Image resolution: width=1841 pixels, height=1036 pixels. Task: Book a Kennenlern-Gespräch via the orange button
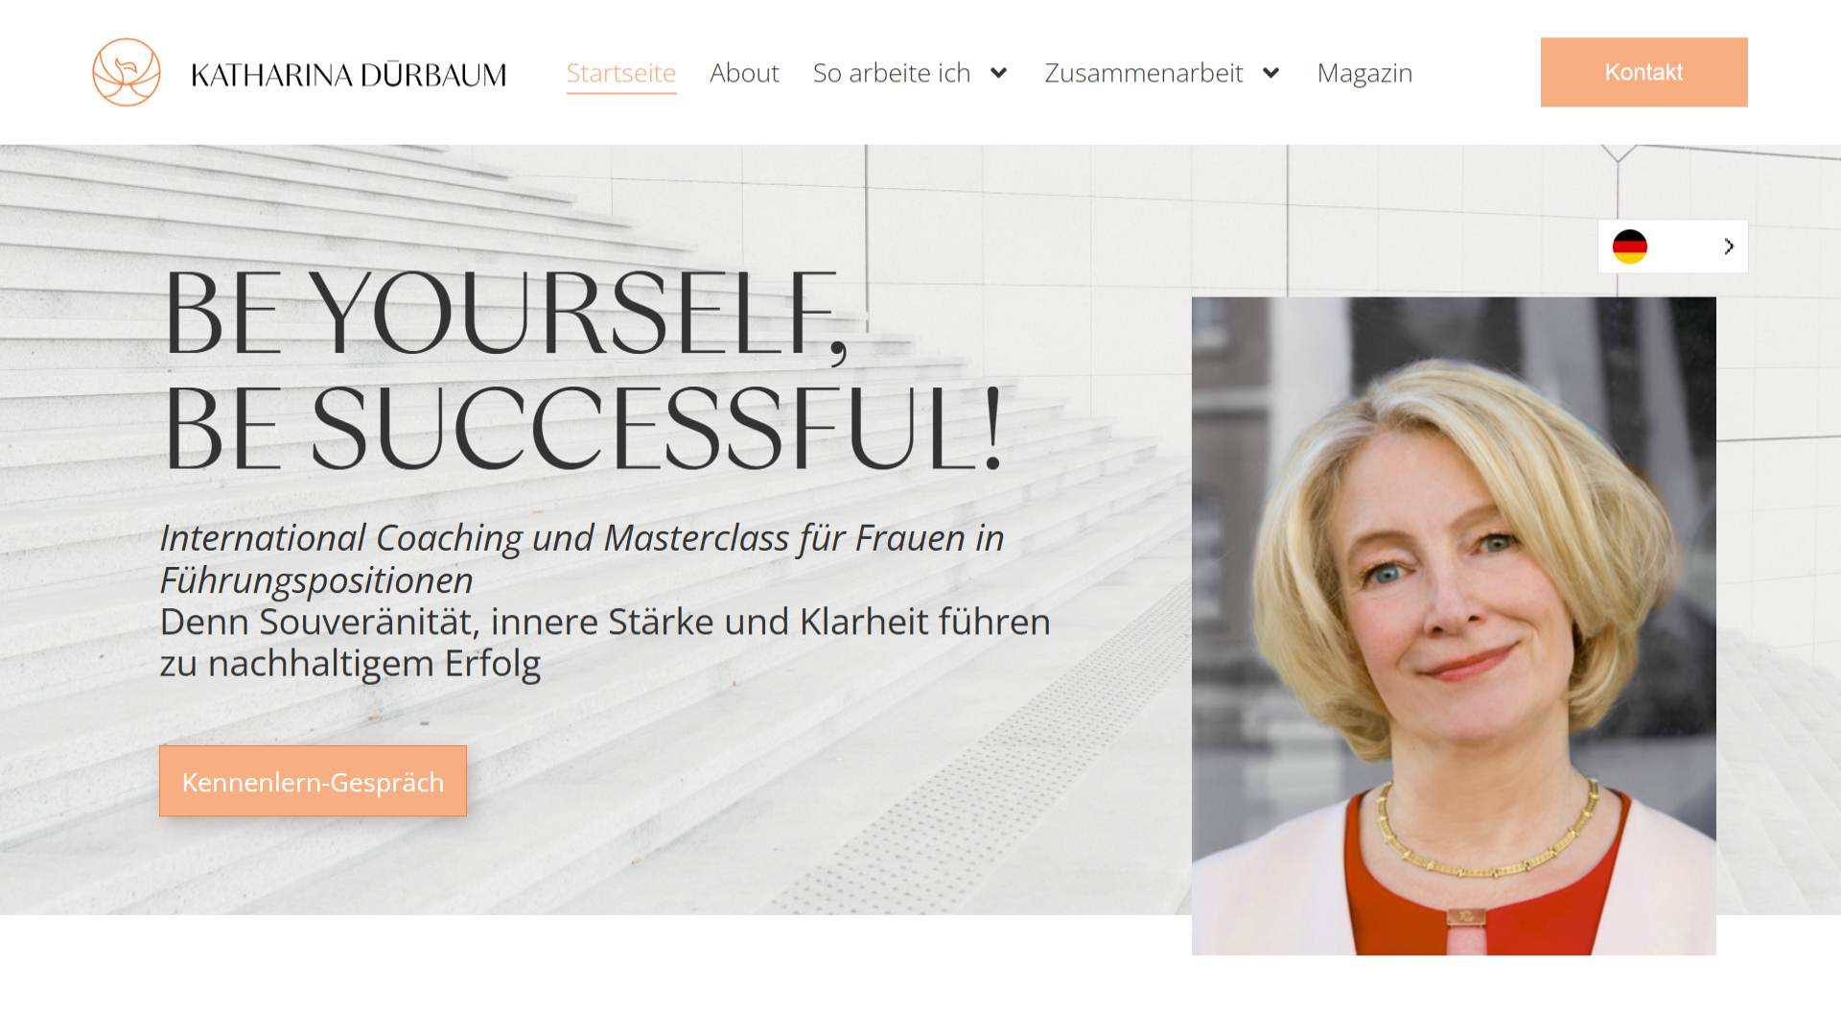tap(313, 781)
